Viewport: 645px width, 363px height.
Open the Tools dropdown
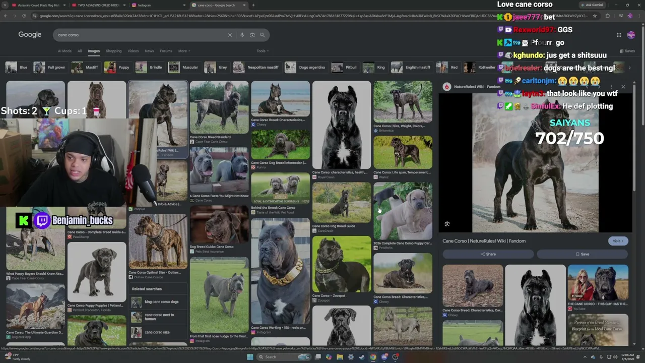click(263, 51)
